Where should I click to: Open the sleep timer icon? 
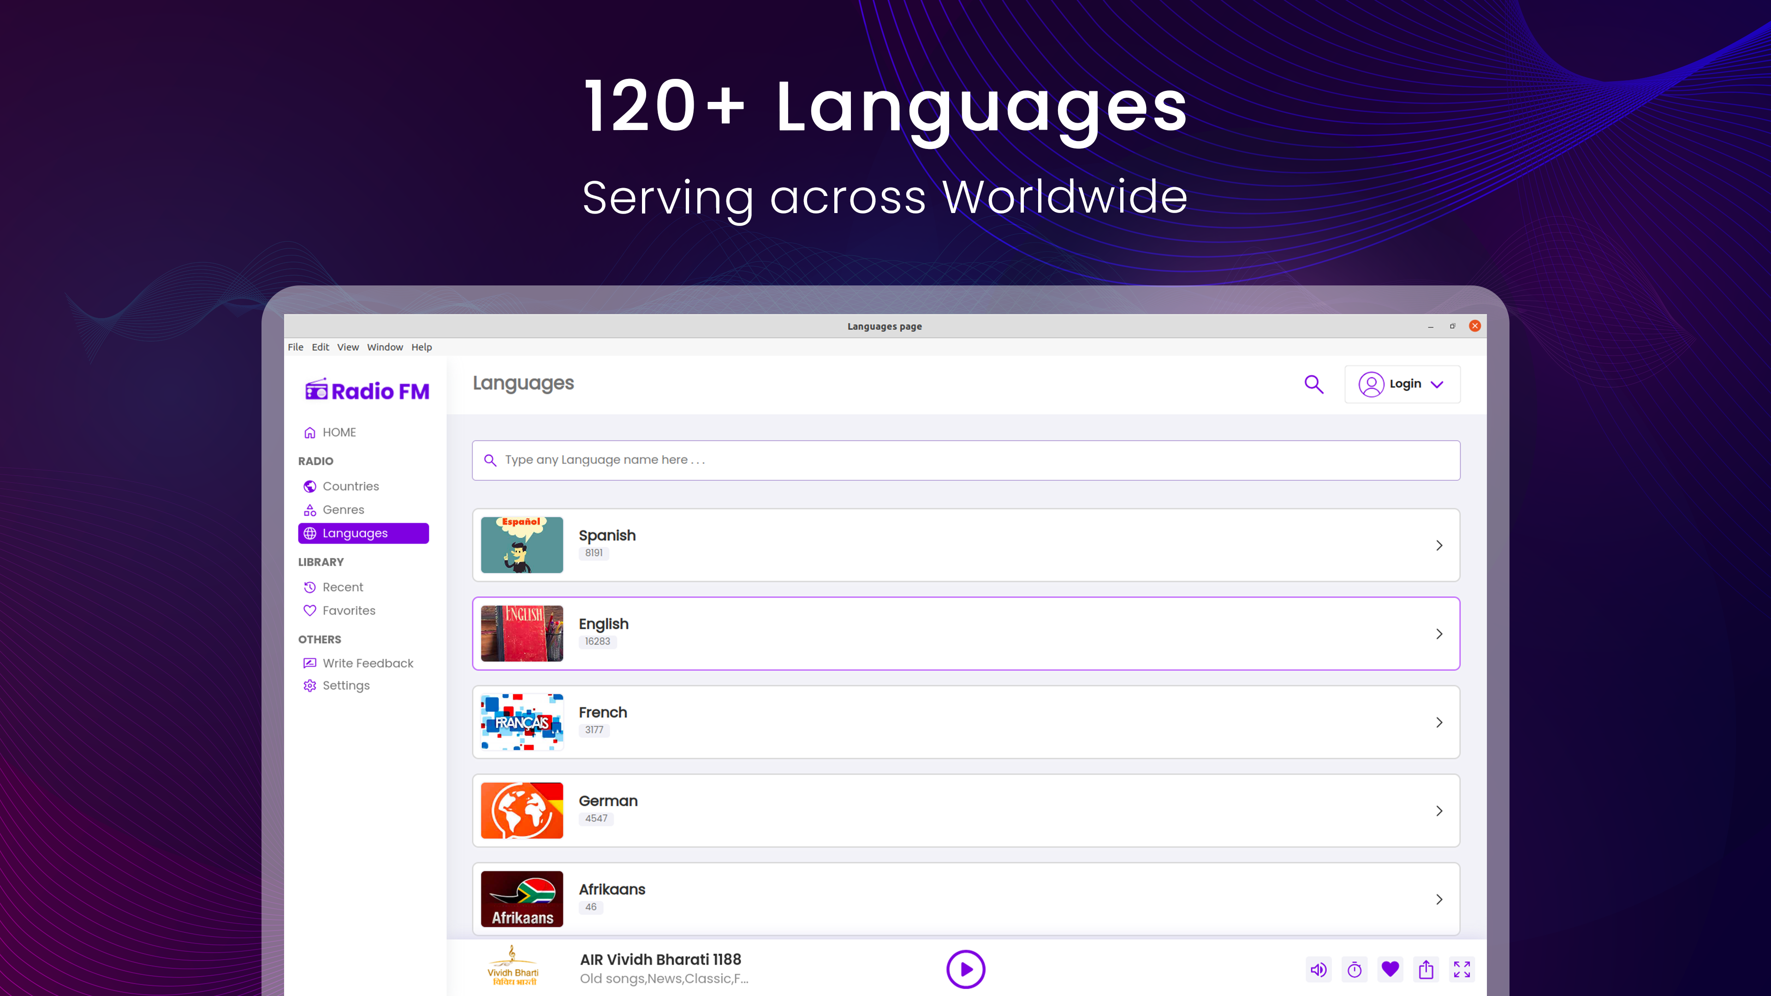pyautogui.click(x=1355, y=970)
